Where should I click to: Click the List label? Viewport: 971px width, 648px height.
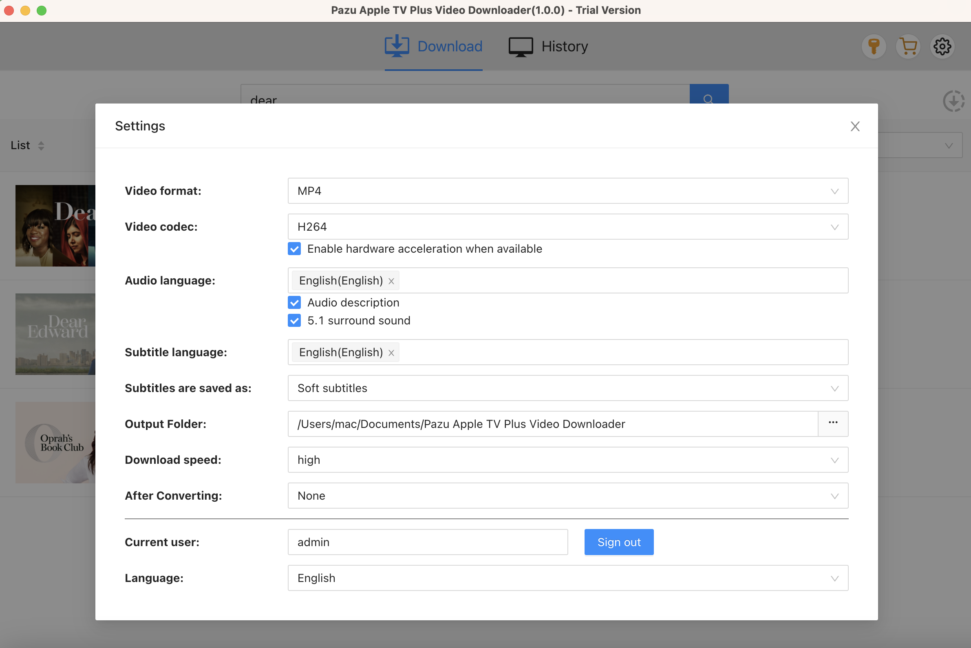click(x=20, y=145)
